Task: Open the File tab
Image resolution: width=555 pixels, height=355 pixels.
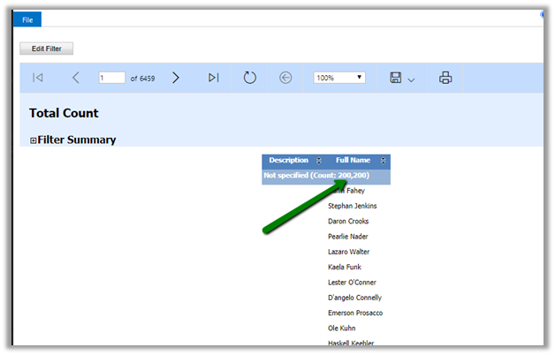Action: (28, 19)
